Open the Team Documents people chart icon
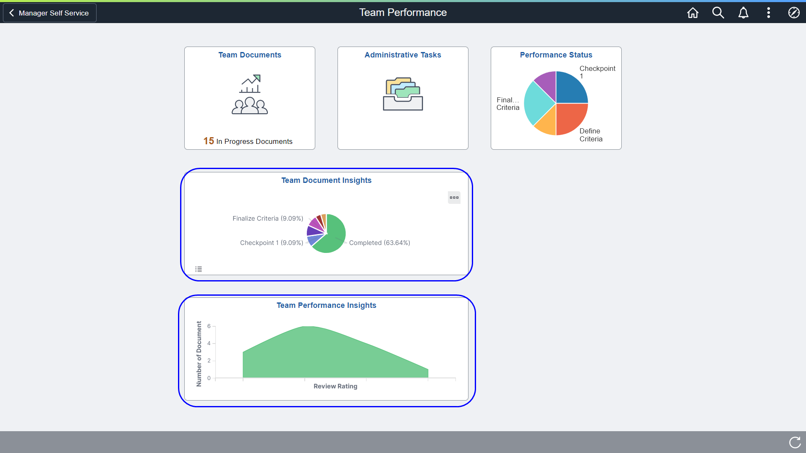This screenshot has height=453, width=806. (250, 95)
